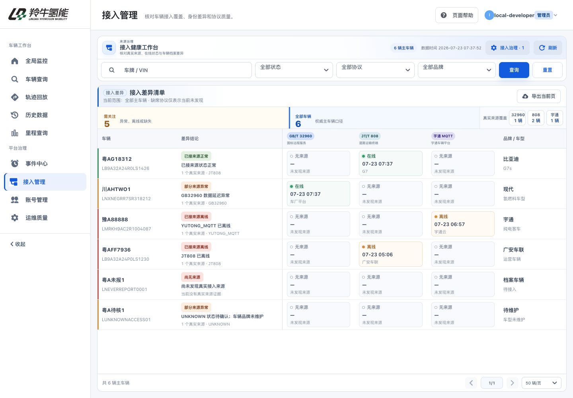Image resolution: width=573 pixels, height=398 pixels.
Task: Open 全局监控 in the sidebar
Action: (45, 61)
